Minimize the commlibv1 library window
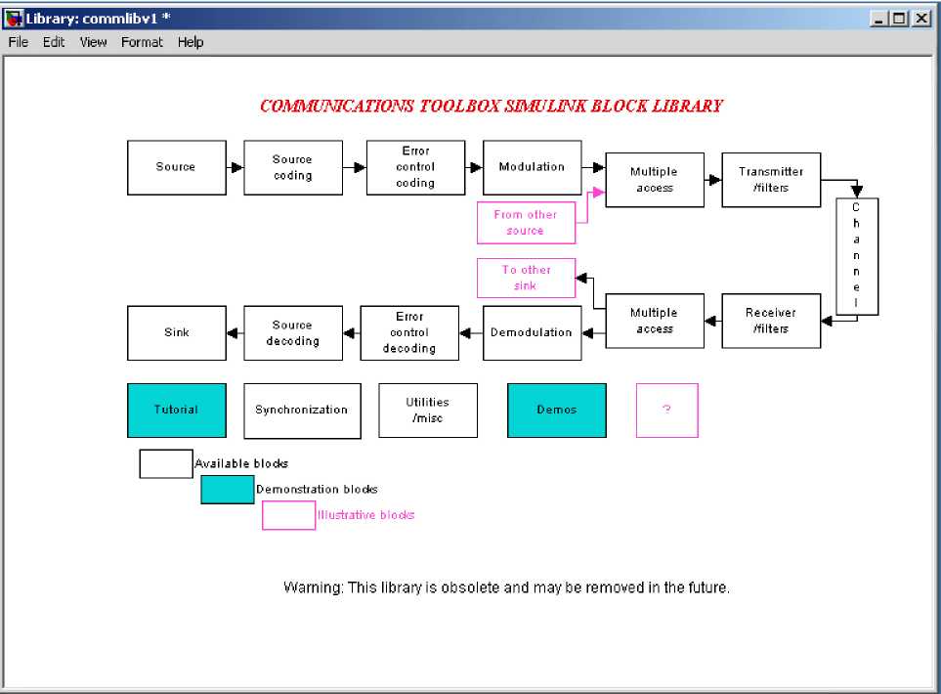941x694 pixels. pos(878,19)
